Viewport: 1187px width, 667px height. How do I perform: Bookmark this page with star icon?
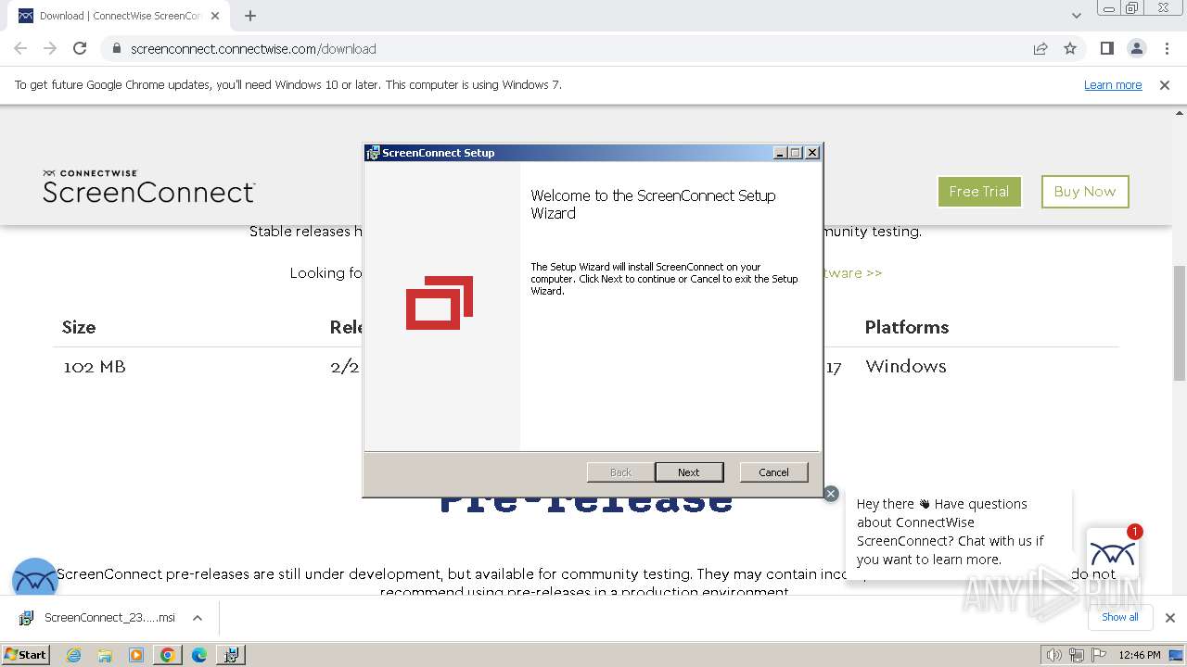point(1070,48)
